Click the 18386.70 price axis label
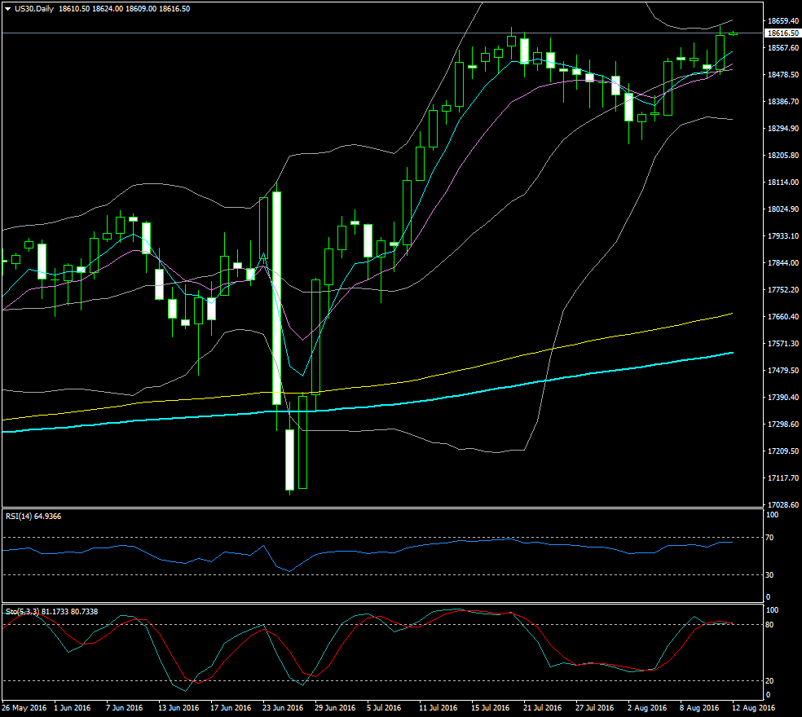This screenshot has width=802, height=717. pos(783,102)
